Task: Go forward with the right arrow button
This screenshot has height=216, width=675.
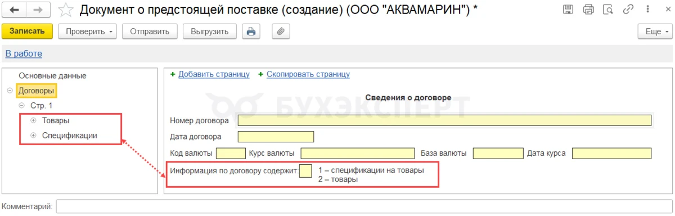Action: [x=38, y=9]
